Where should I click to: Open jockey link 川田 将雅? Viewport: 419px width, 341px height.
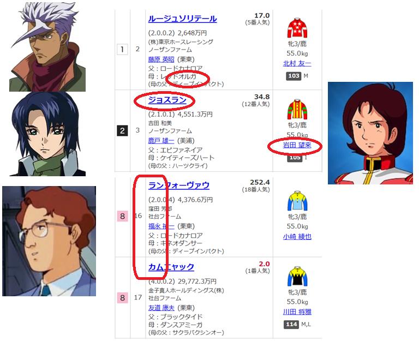pos(297,312)
